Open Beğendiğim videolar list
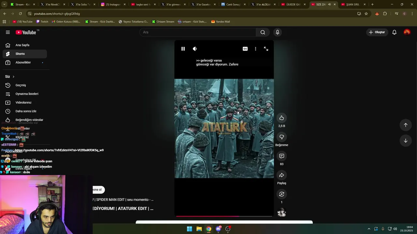 click(x=25, y=120)
